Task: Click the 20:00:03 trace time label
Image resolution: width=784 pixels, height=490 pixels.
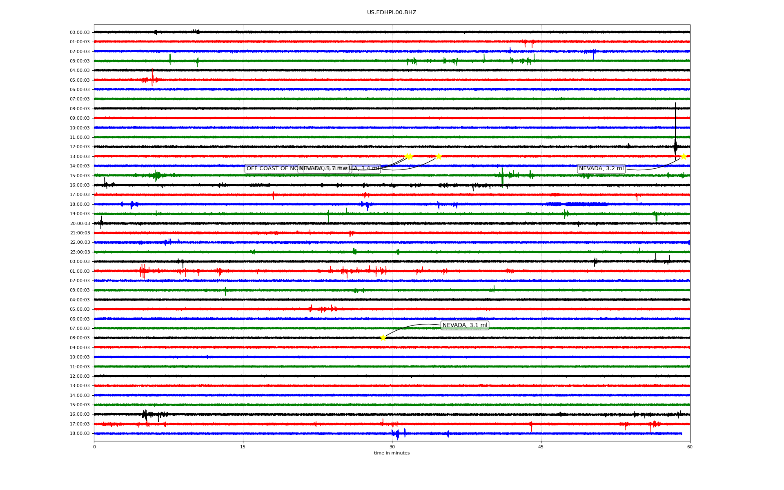Action: (x=80, y=223)
